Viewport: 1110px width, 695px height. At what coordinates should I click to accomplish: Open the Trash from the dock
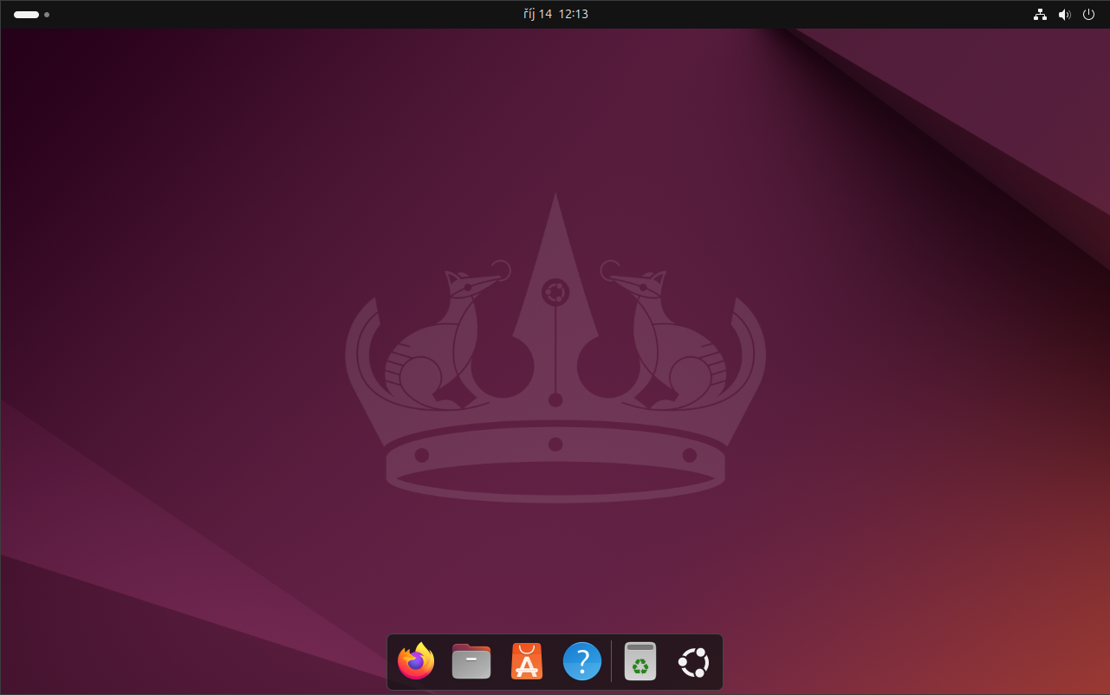639,661
